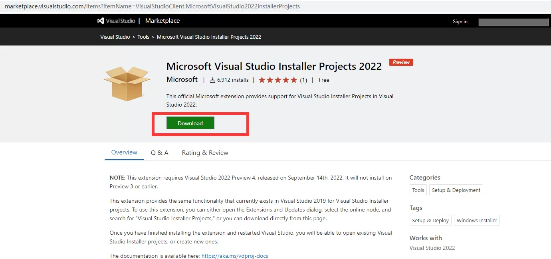Image resolution: width=551 pixels, height=259 pixels.
Task: Click the browser URL address bar
Action: pos(275,6)
